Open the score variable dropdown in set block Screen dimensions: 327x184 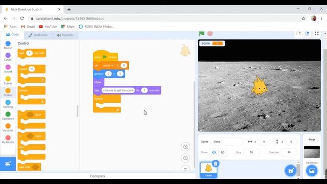click(x=108, y=65)
